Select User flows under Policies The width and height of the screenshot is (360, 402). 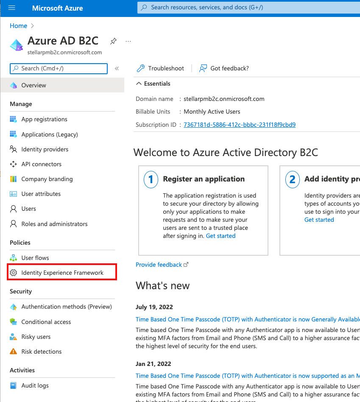(x=35, y=258)
